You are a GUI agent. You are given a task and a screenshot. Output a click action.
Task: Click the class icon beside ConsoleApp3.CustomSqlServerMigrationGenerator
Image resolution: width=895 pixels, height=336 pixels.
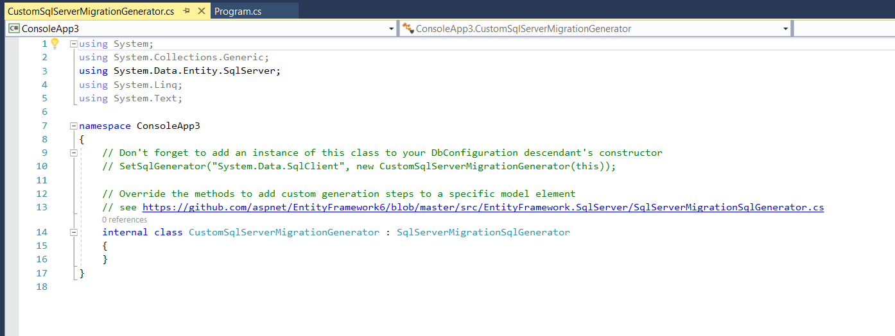click(408, 28)
